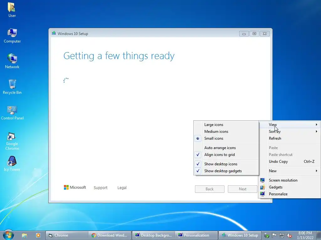Switch to Desktop Background taskbar window

pos(153,235)
